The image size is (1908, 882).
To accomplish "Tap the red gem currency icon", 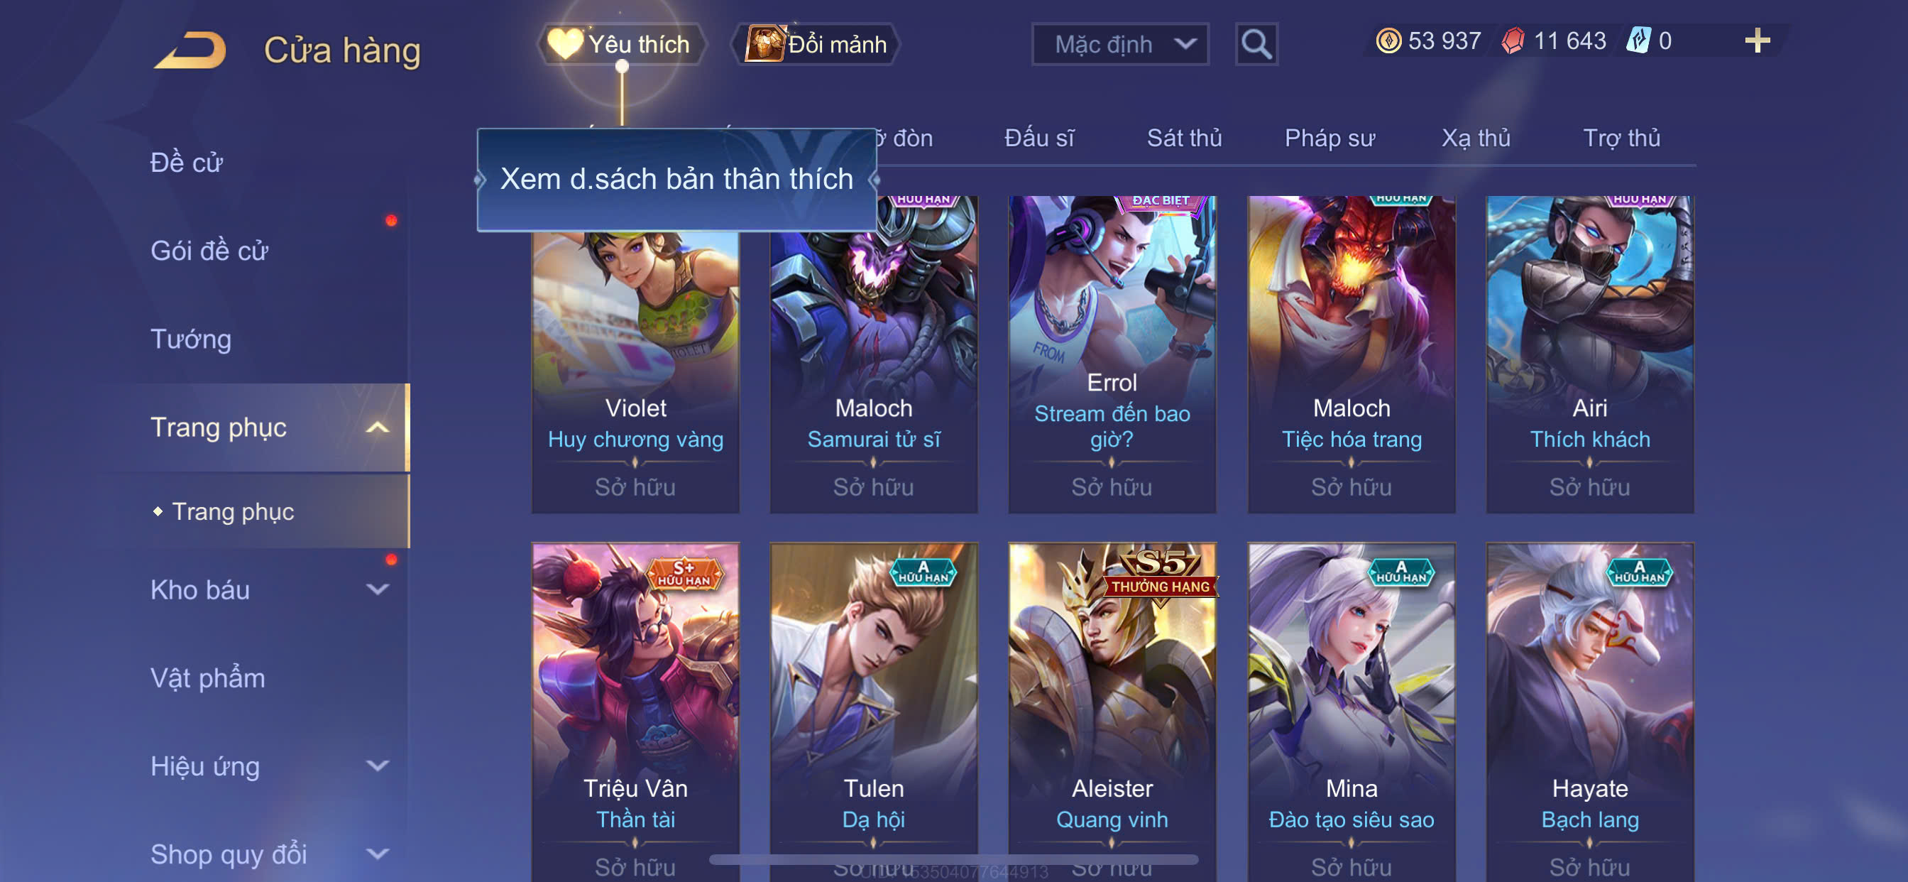I will (x=1513, y=40).
